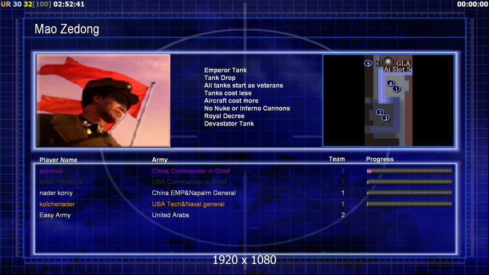Click the GLA Ai Slot 5 label
489x275 pixels.
397,66
